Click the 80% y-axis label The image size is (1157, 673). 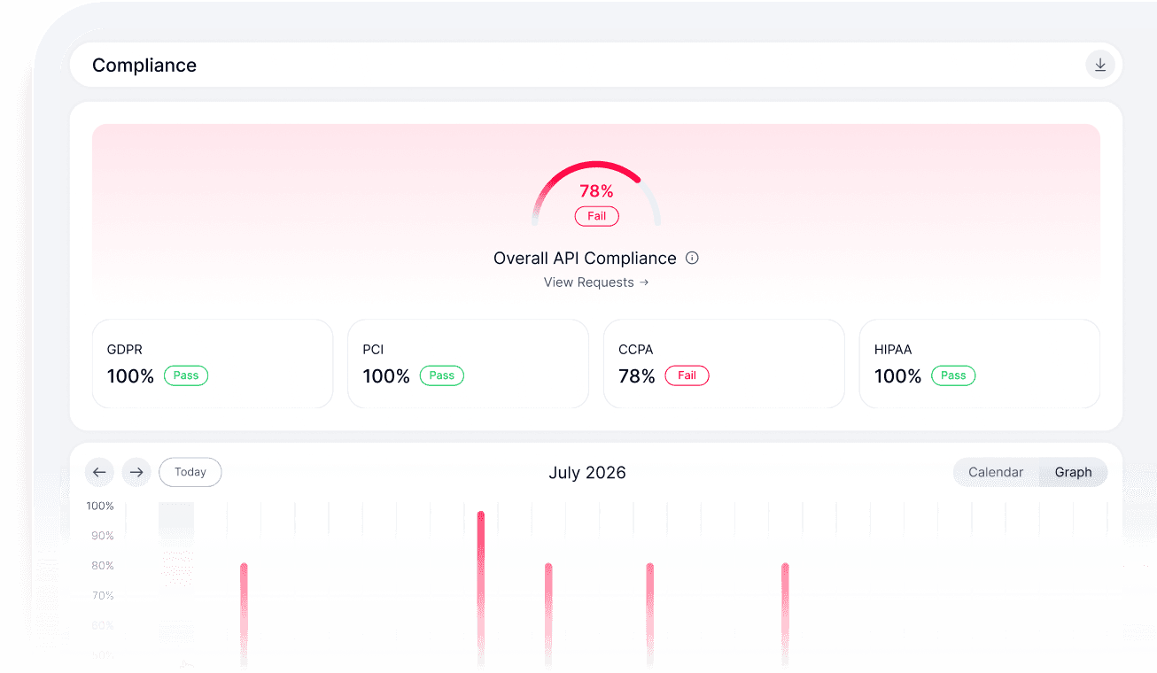pyautogui.click(x=103, y=566)
